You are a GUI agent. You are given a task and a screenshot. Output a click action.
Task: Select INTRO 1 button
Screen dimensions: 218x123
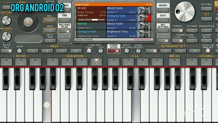point(6,62)
